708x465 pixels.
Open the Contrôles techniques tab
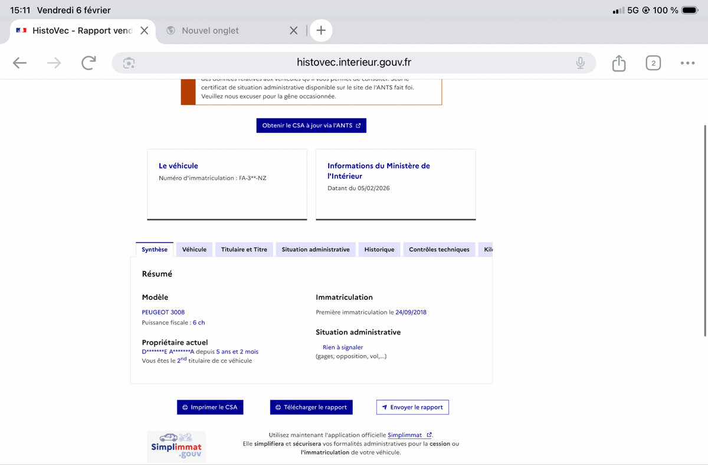point(439,250)
